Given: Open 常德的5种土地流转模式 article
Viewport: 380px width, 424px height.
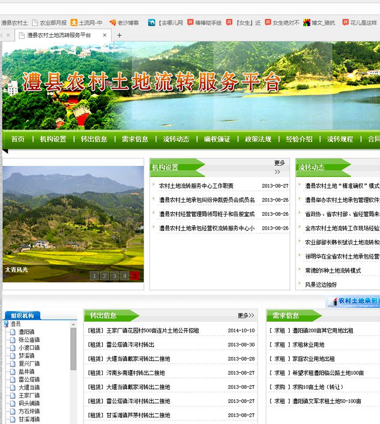Looking at the screenshot, I should click(333, 270).
